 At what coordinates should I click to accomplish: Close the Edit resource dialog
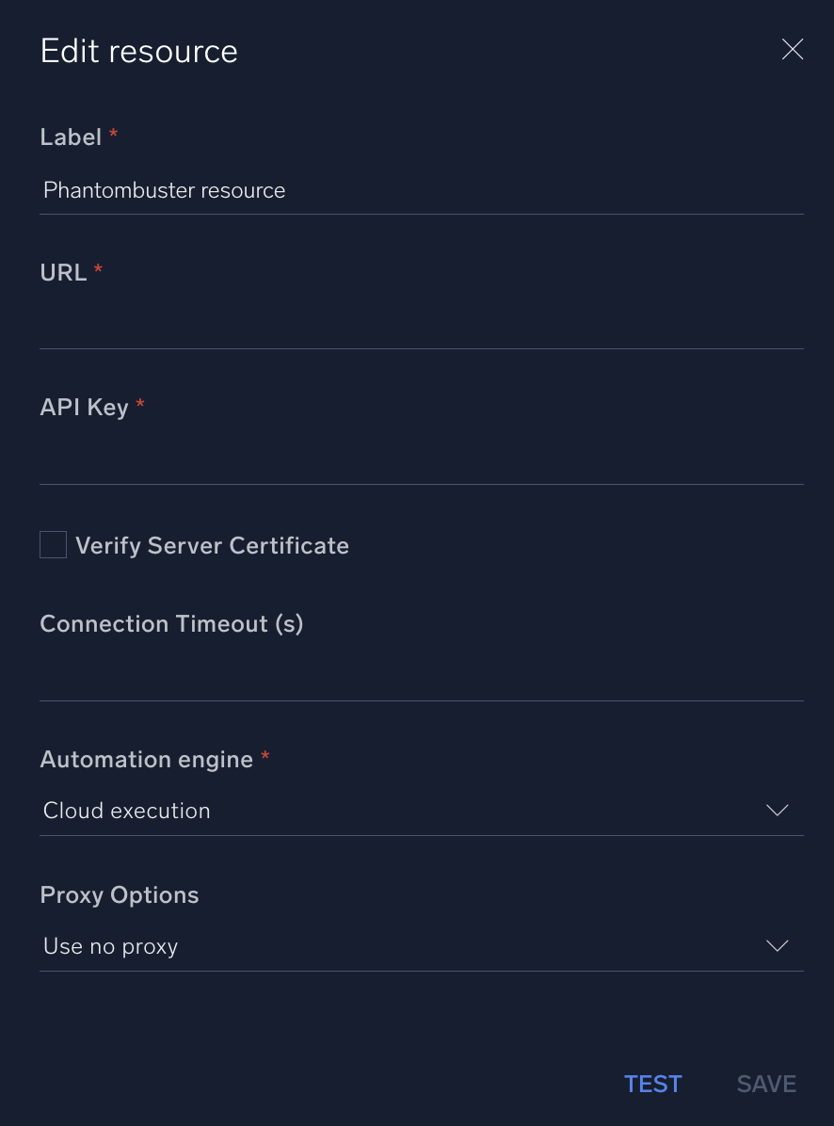pos(792,49)
